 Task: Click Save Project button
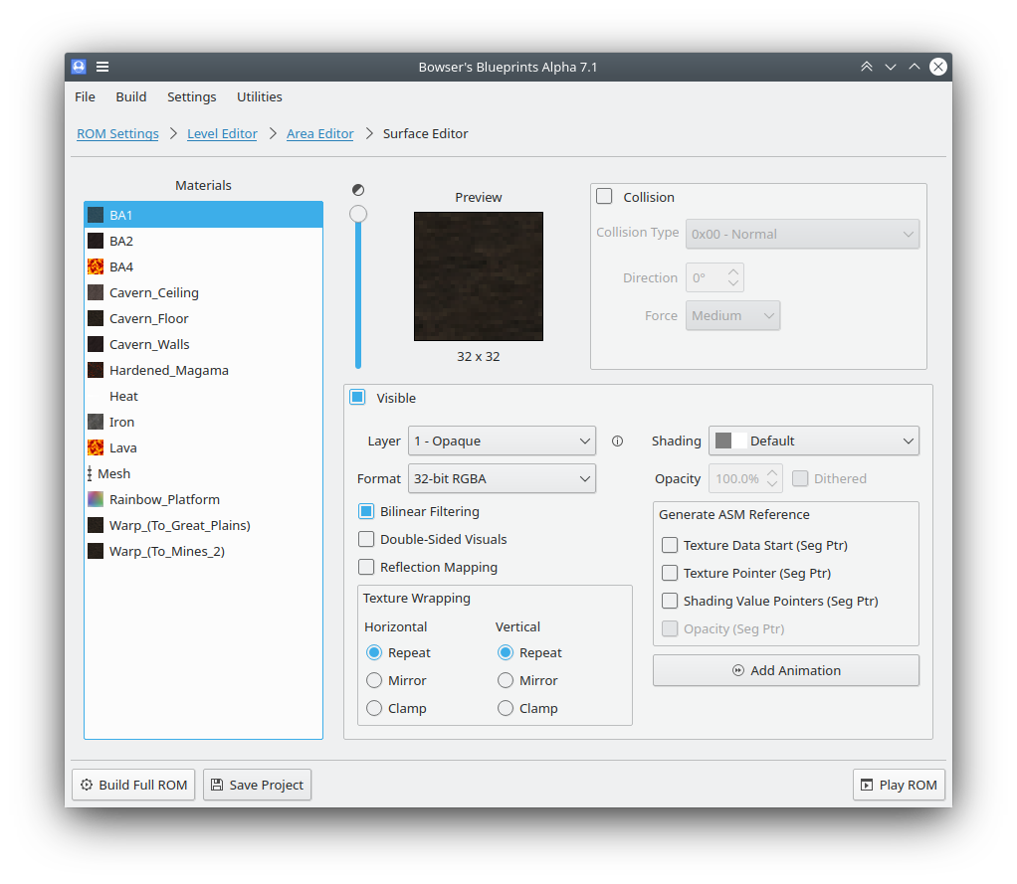[x=257, y=785]
